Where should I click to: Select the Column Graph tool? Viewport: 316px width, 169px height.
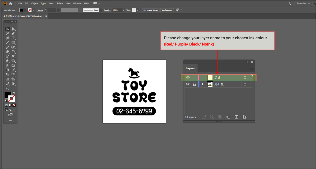7,79
